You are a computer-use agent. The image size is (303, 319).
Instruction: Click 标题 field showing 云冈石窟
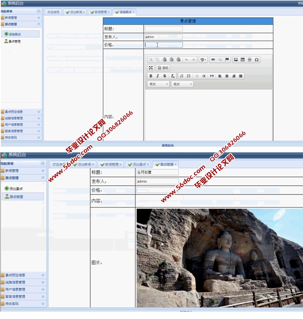[158, 172]
